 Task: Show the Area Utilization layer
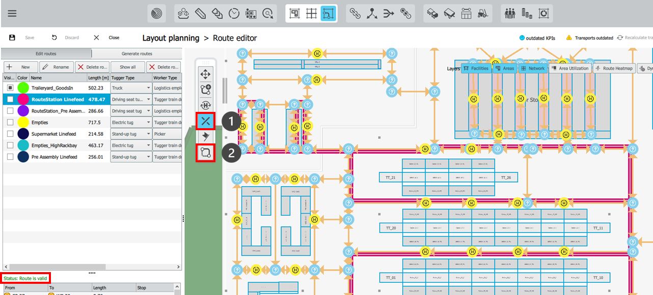click(x=570, y=68)
